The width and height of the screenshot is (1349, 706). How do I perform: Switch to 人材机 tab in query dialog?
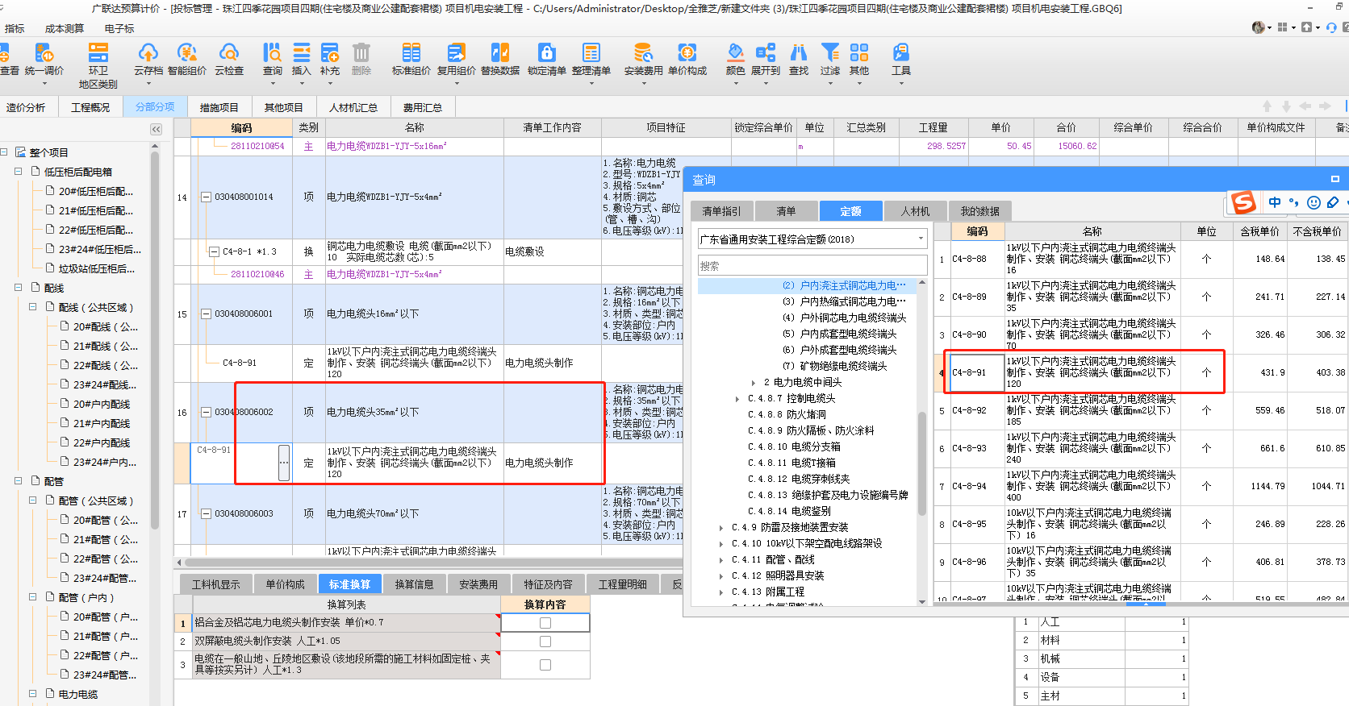point(915,211)
